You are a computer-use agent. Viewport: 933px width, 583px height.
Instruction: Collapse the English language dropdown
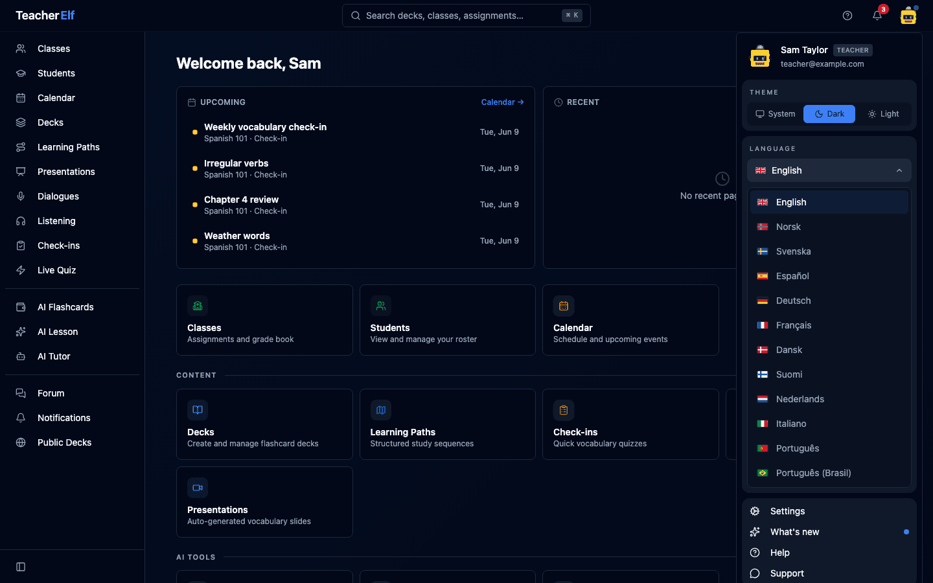(829, 170)
